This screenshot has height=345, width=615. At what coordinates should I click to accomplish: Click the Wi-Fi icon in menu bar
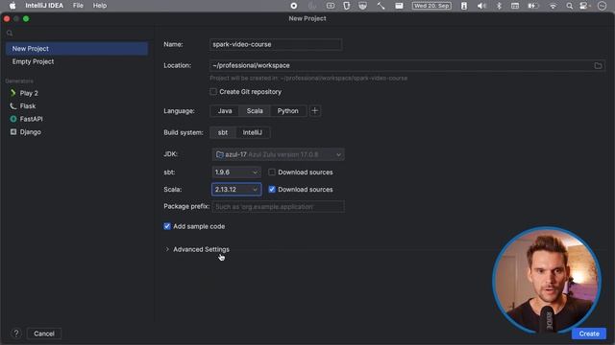tap(553, 6)
